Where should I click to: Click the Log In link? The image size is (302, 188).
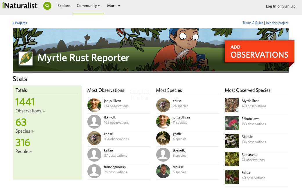[271, 6]
